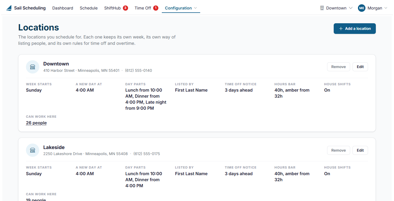Open the Schedule tab
Screen dimensions: 394x201
89,8
